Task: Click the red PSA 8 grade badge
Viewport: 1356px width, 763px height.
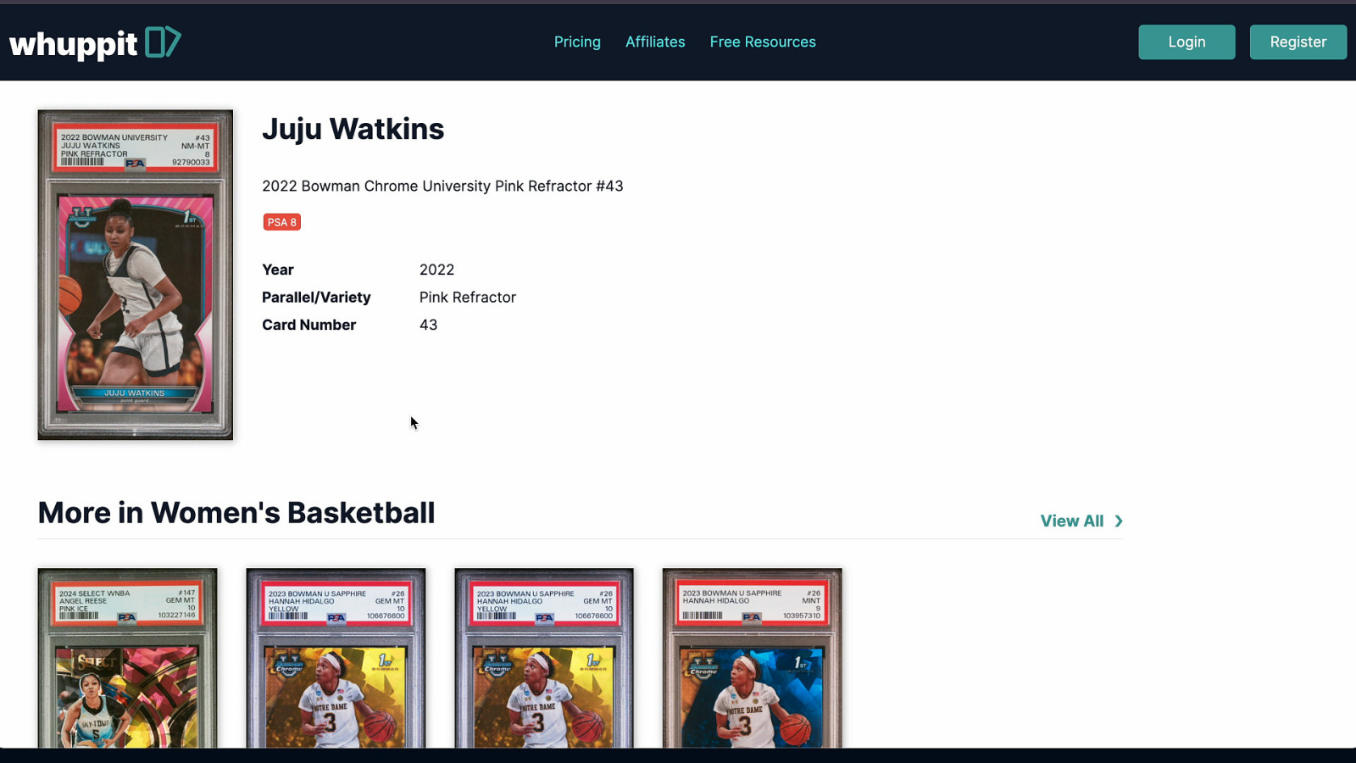Action: point(281,222)
